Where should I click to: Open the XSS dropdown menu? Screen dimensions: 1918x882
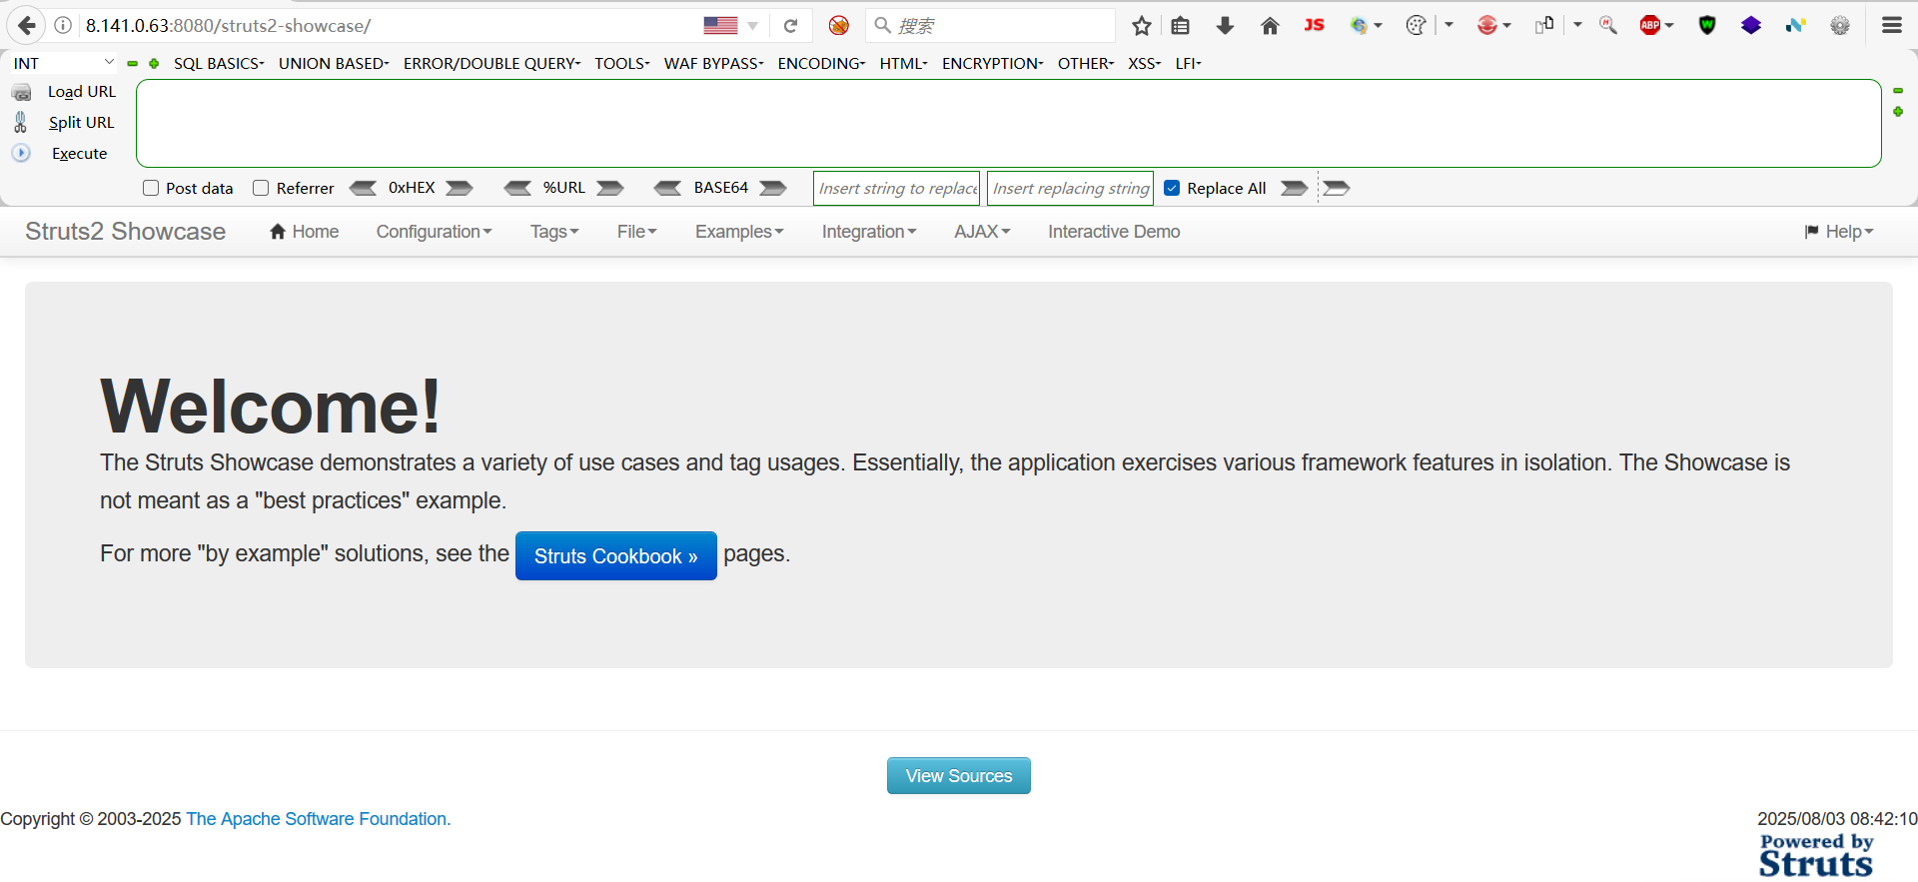(x=1145, y=63)
